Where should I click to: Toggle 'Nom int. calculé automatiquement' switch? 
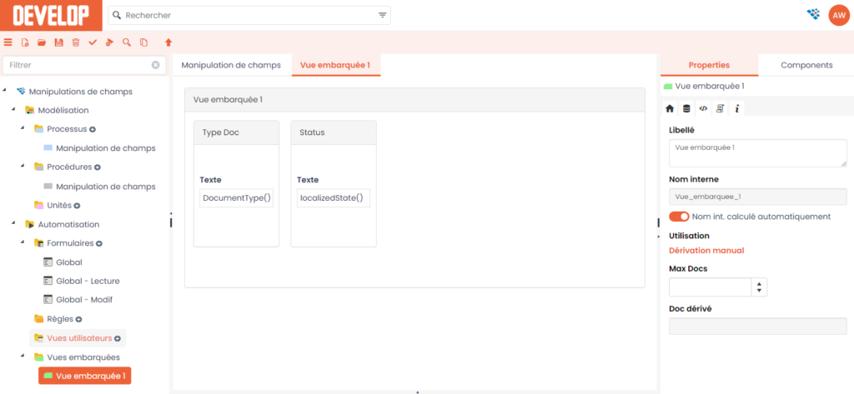[679, 217]
